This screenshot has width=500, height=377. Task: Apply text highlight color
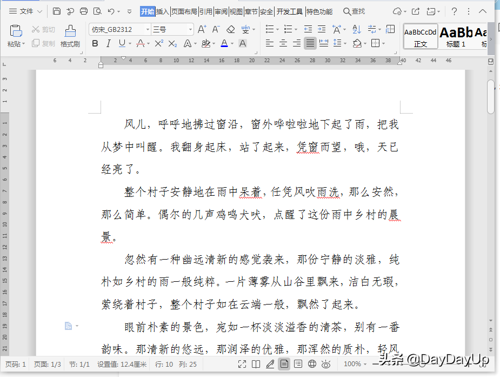tap(206, 43)
